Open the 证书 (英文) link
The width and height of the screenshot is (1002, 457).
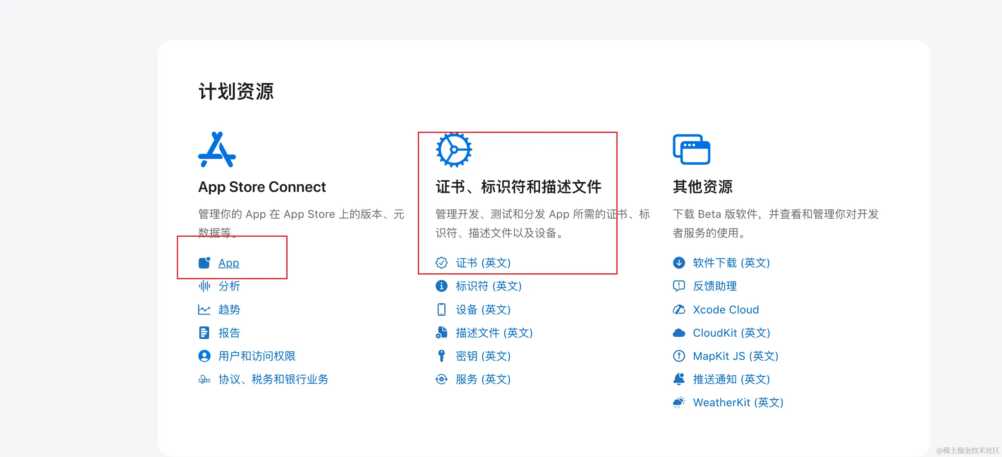(x=483, y=263)
